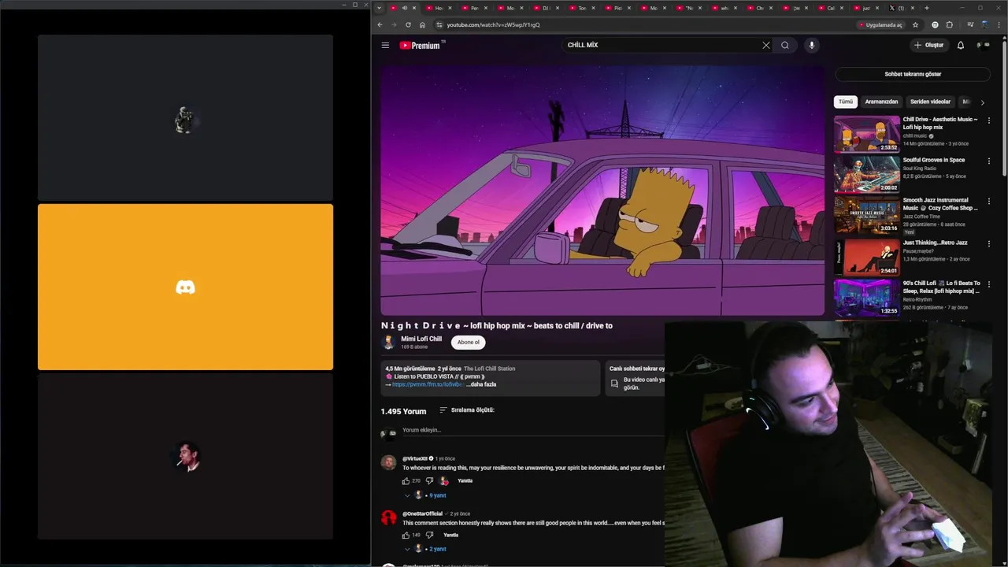Click the site info icon in address bar
Viewport: 1008px width, 567px height.
click(x=439, y=24)
